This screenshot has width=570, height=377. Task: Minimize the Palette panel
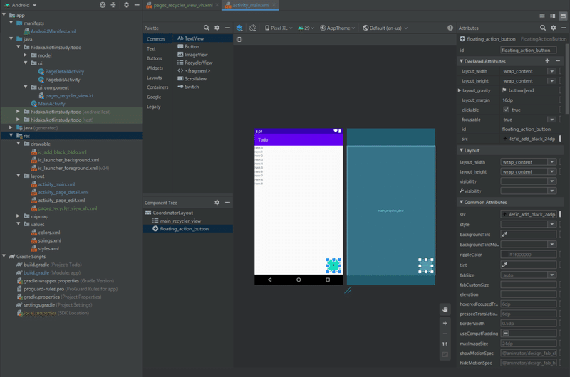click(x=227, y=28)
